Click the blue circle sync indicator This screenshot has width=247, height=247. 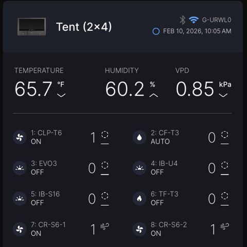pyautogui.click(x=156, y=31)
